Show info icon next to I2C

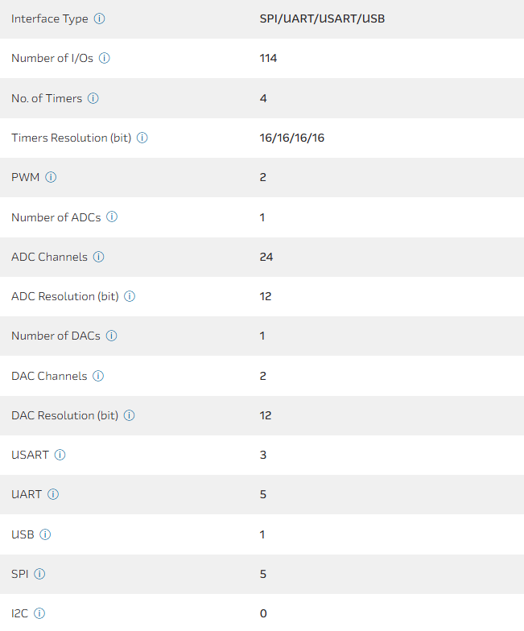39,613
